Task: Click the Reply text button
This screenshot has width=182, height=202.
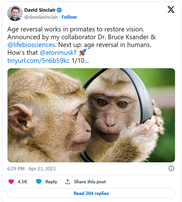Action: [51, 182]
